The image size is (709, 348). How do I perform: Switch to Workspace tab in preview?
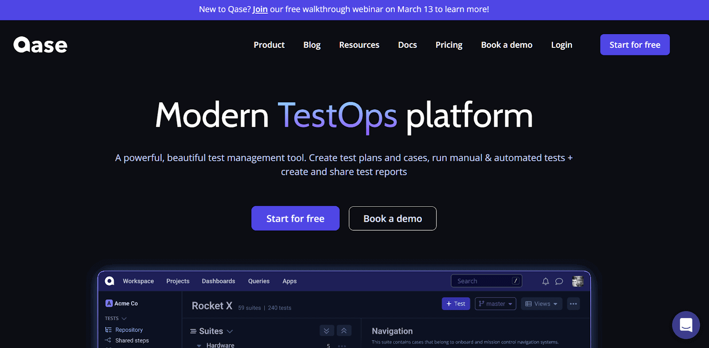point(138,281)
